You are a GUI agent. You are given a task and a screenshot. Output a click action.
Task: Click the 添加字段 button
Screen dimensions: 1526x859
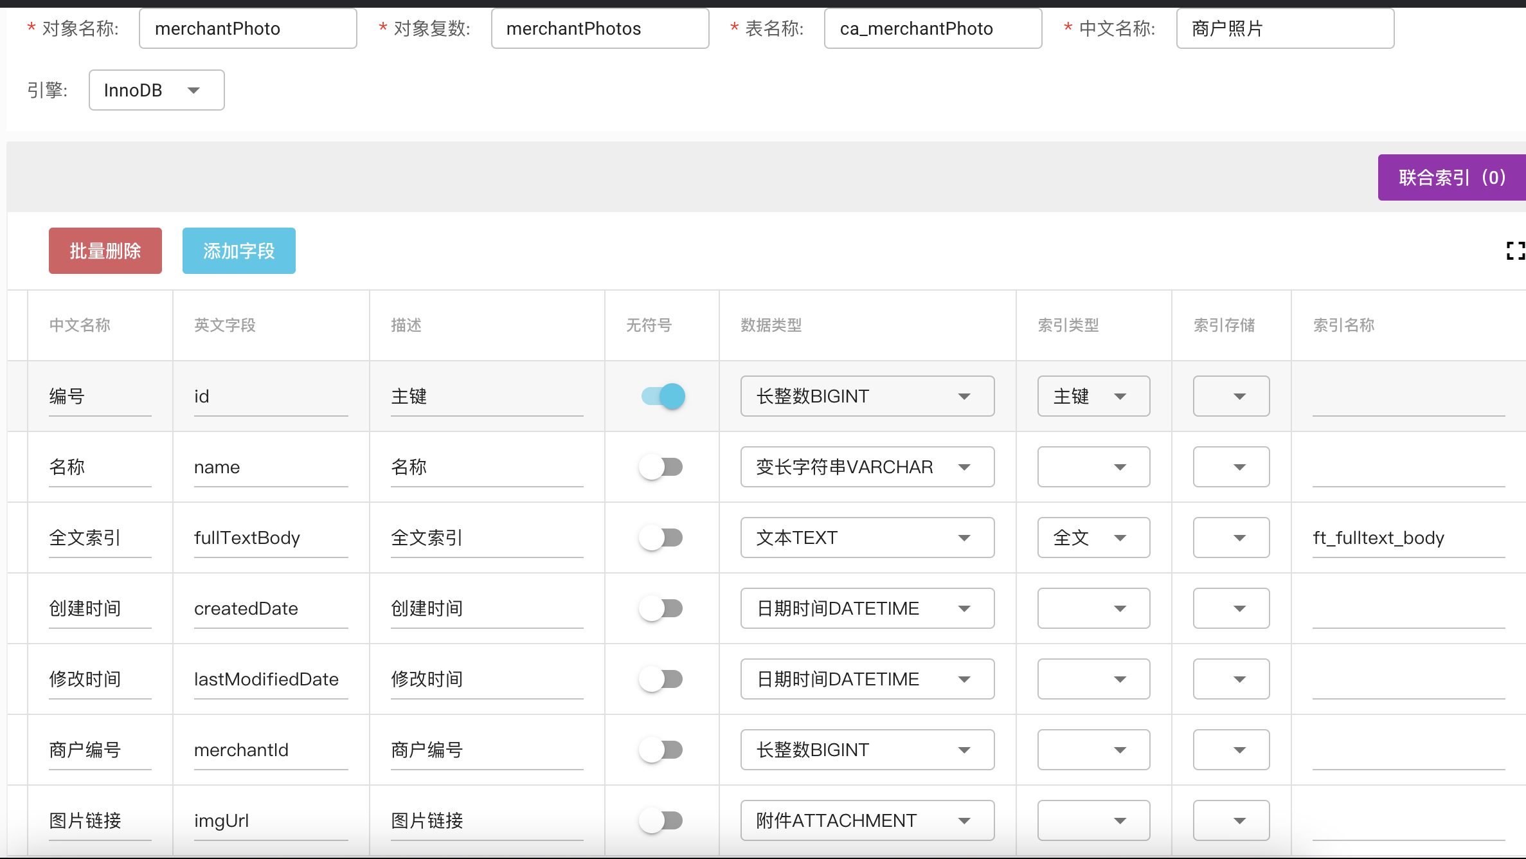point(238,251)
